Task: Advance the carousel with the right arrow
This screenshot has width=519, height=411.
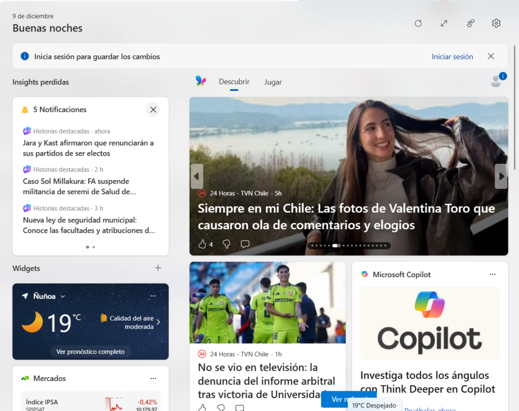Action: click(501, 176)
